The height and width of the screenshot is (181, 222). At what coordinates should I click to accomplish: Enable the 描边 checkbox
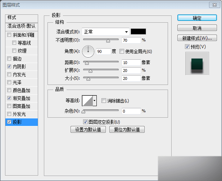pyautogui.click(x=9, y=59)
